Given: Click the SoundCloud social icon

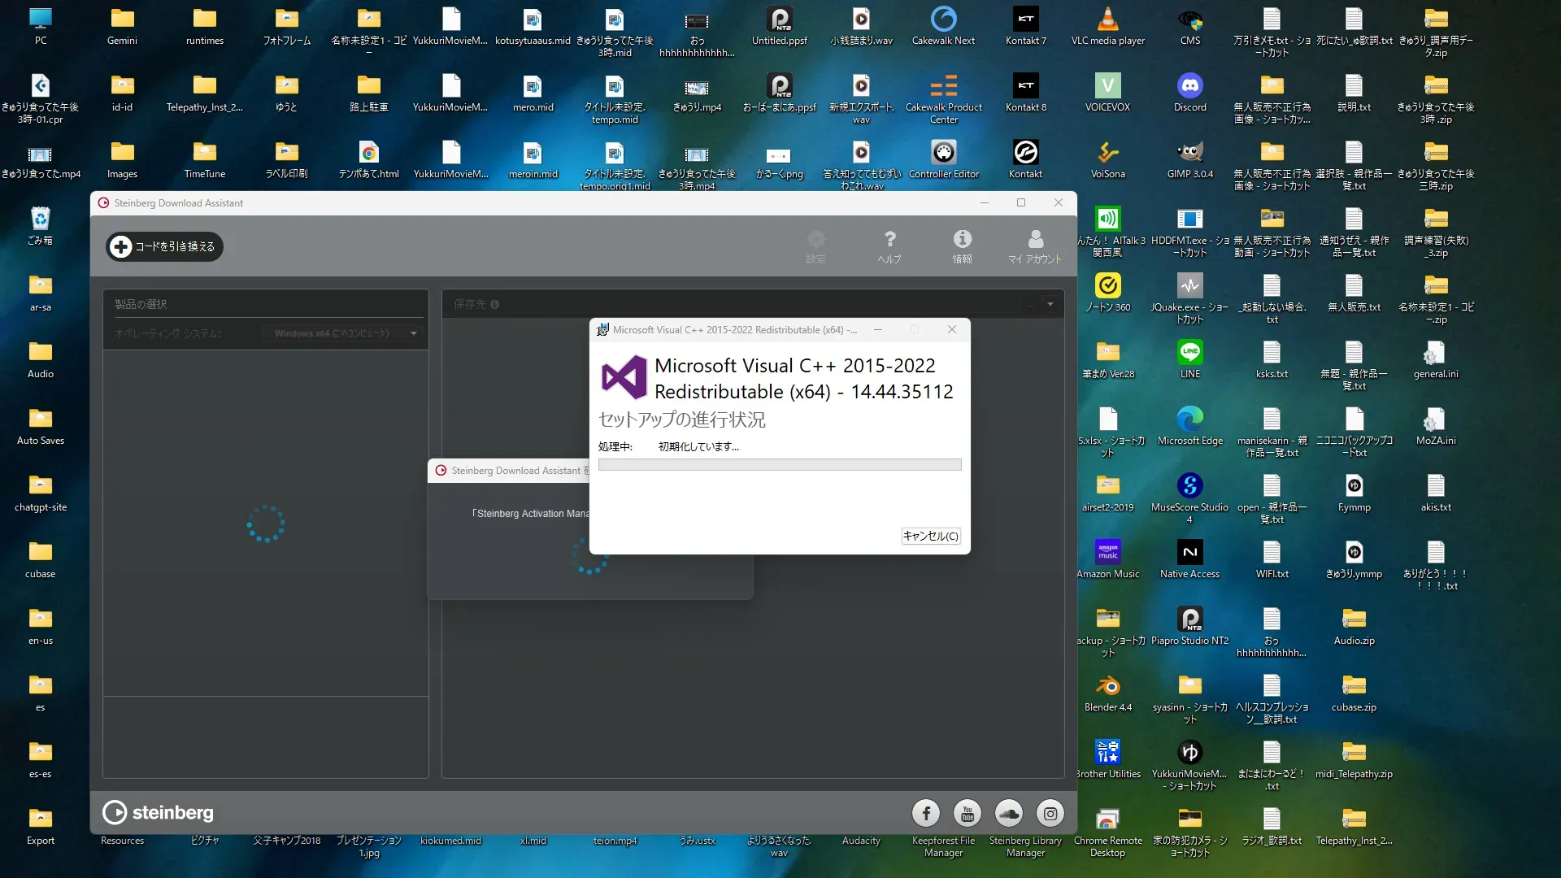Looking at the screenshot, I should pyautogui.click(x=1009, y=813).
